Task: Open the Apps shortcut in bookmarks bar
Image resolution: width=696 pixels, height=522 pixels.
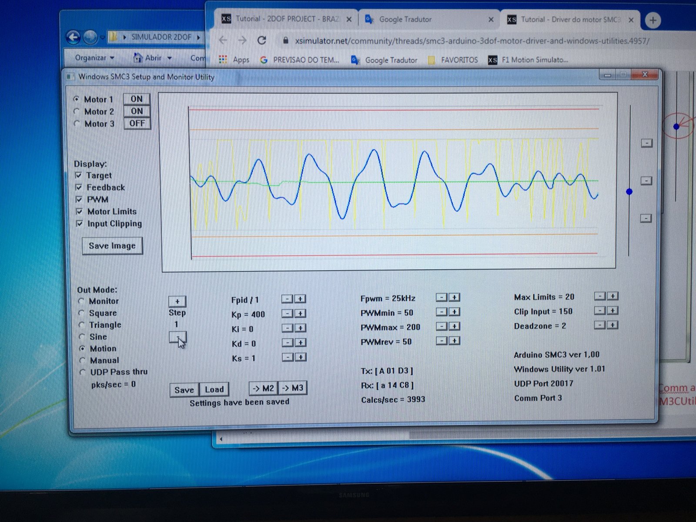Action: pos(234,60)
